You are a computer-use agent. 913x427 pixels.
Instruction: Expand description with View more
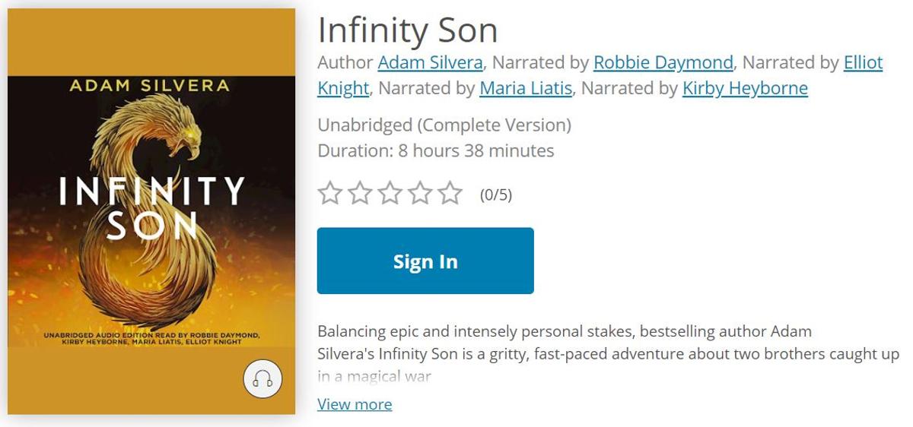[355, 404]
